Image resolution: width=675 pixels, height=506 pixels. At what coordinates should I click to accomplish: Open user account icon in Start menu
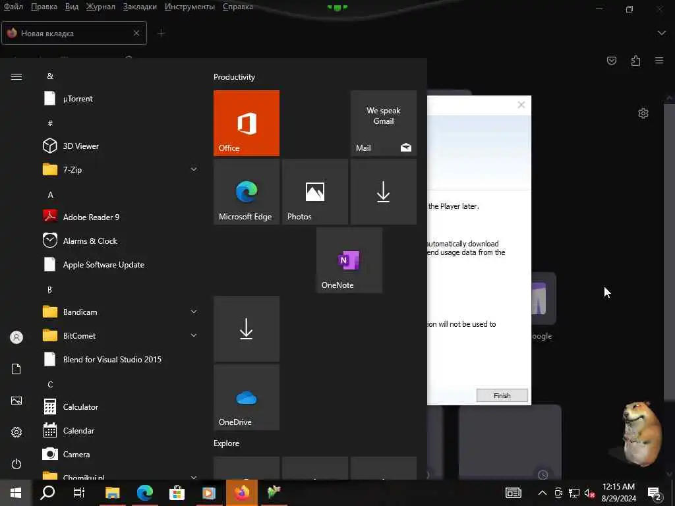(x=16, y=337)
